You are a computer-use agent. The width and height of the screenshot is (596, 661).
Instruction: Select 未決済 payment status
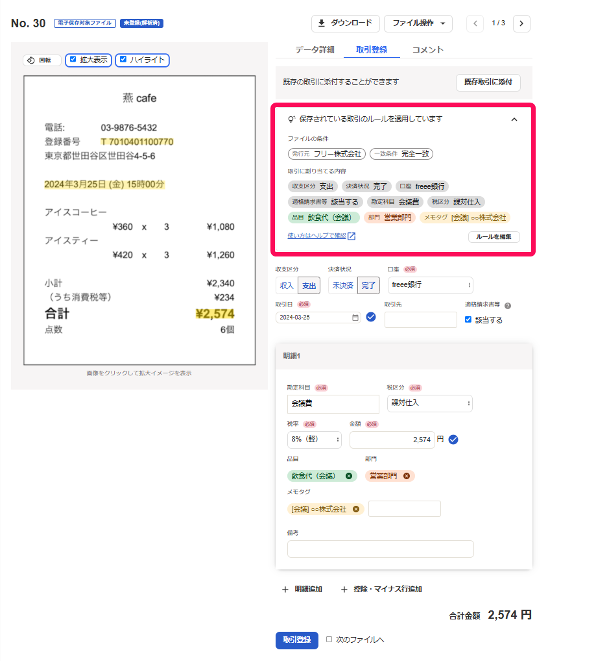click(x=342, y=286)
